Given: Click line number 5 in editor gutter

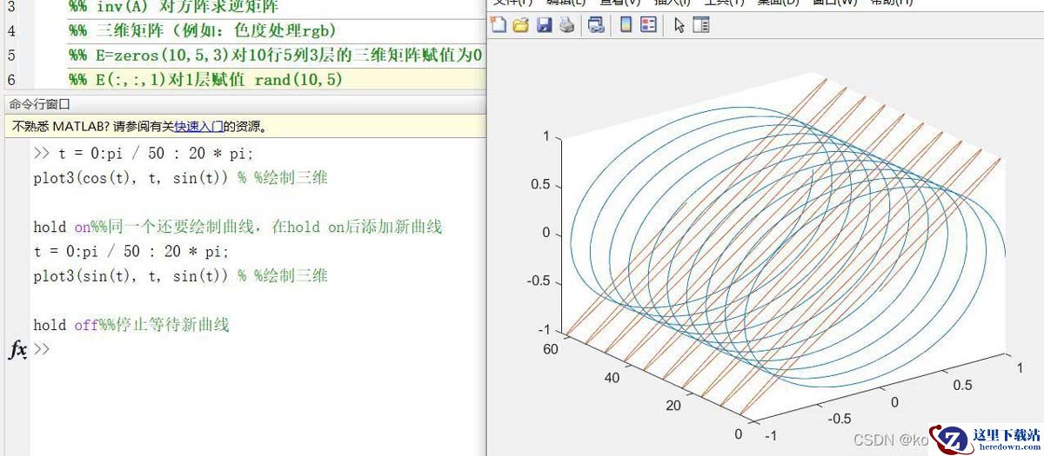Looking at the screenshot, I should coord(10,56).
